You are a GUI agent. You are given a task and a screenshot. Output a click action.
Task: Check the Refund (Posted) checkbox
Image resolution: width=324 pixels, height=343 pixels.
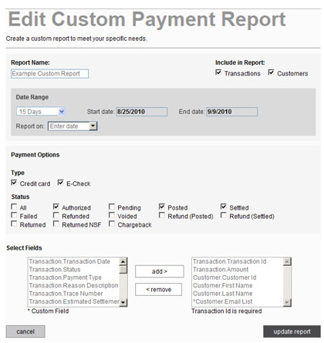click(162, 215)
